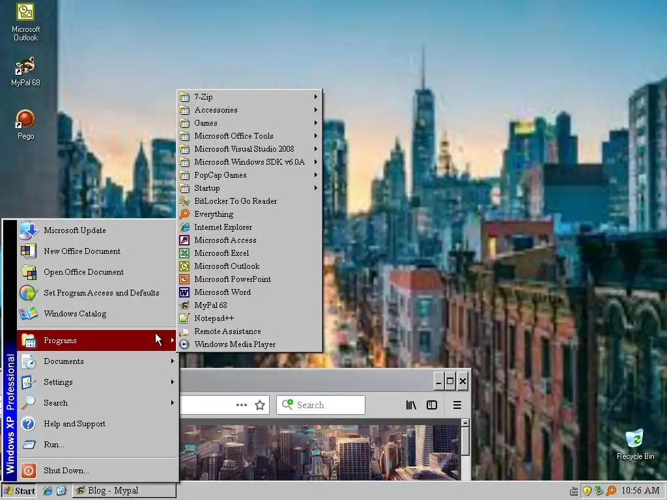Open the MyPal 68 desktop shortcut
Screen dimensions: 667x500
[x=25, y=71]
